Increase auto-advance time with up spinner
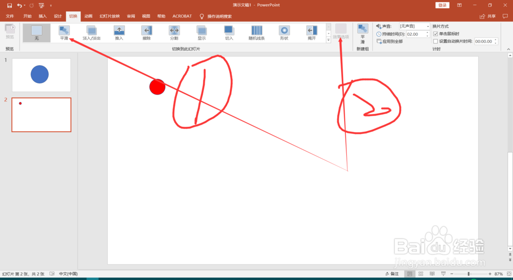 496,40
